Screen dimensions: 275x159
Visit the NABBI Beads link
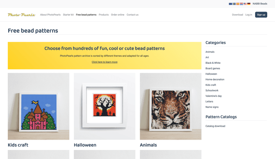pos(260,4)
